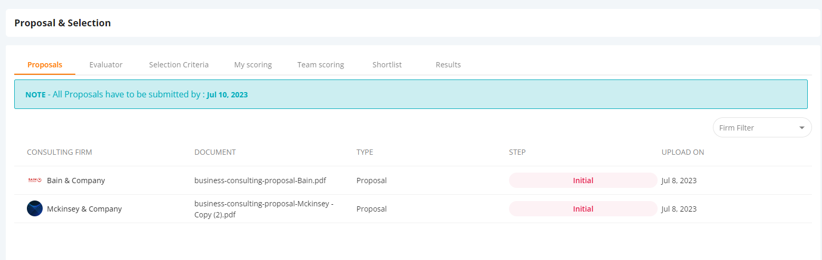Go to the My scoring tab
Screen dimensions: 822x260
coord(253,65)
